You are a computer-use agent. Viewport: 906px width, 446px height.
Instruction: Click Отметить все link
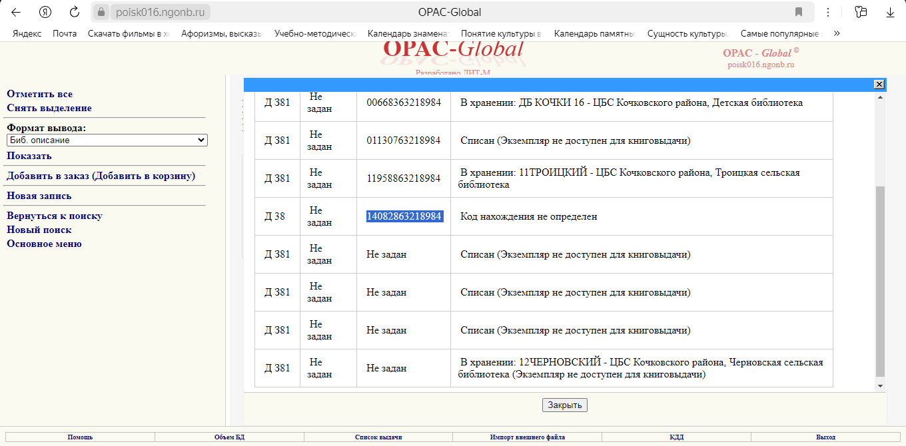[x=40, y=94]
